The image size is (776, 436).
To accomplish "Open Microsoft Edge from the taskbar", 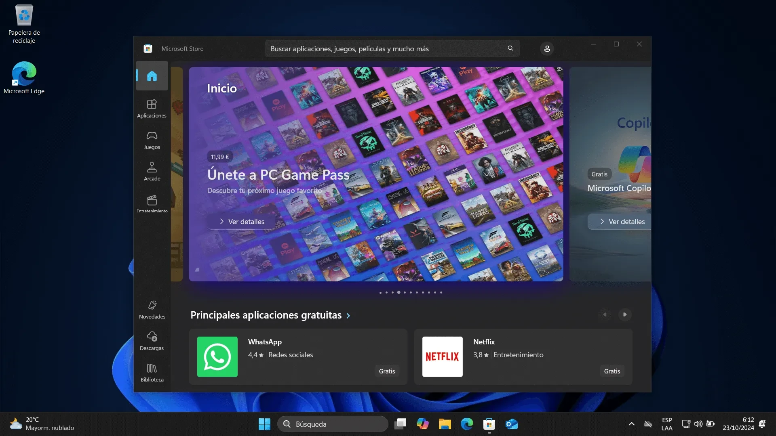I will pyautogui.click(x=467, y=424).
